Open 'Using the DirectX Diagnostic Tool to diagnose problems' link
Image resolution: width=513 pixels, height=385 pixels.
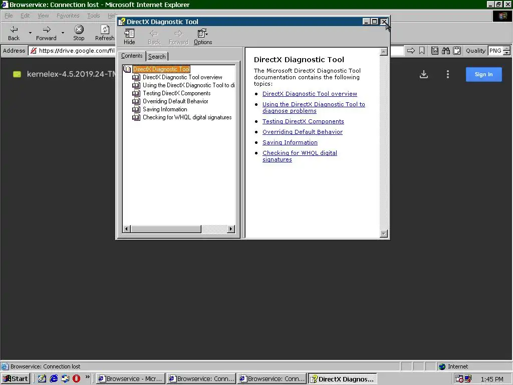[314, 107]
